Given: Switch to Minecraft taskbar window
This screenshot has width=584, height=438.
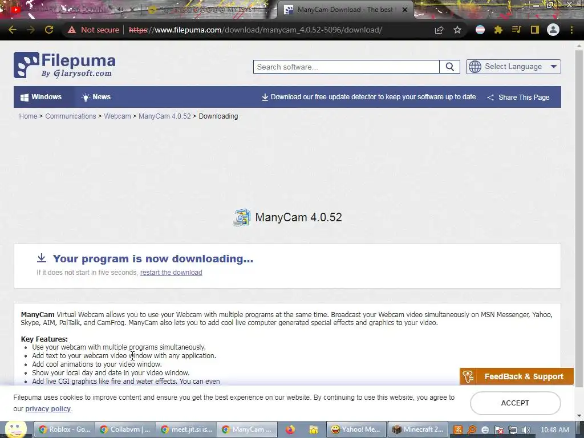Looking at the screenshot, I should click(418, 429).
